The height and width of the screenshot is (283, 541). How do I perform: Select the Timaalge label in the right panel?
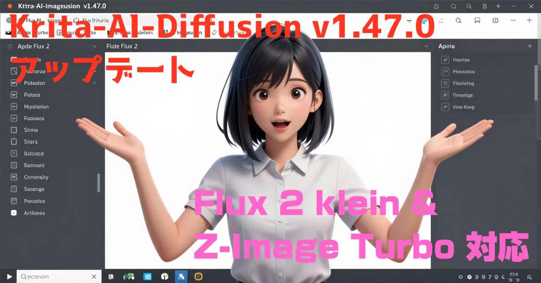[x=463, y=95]
